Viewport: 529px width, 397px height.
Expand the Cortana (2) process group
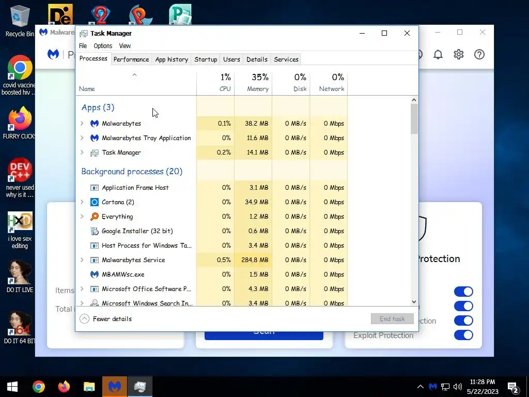click(x=82, y=202)
